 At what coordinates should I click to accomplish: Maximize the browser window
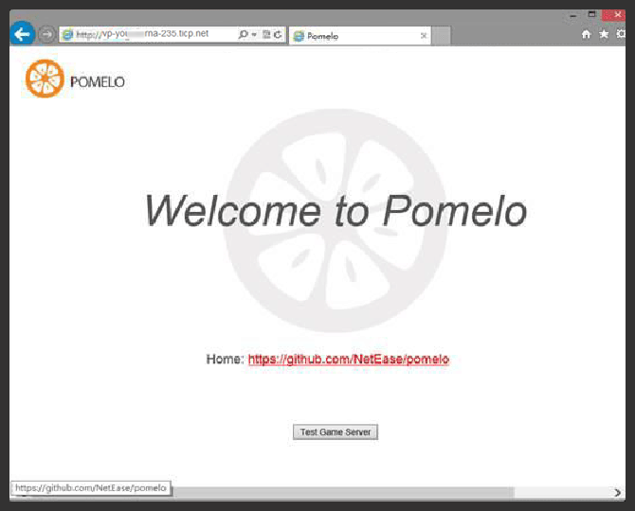click(x=593, y=14)
